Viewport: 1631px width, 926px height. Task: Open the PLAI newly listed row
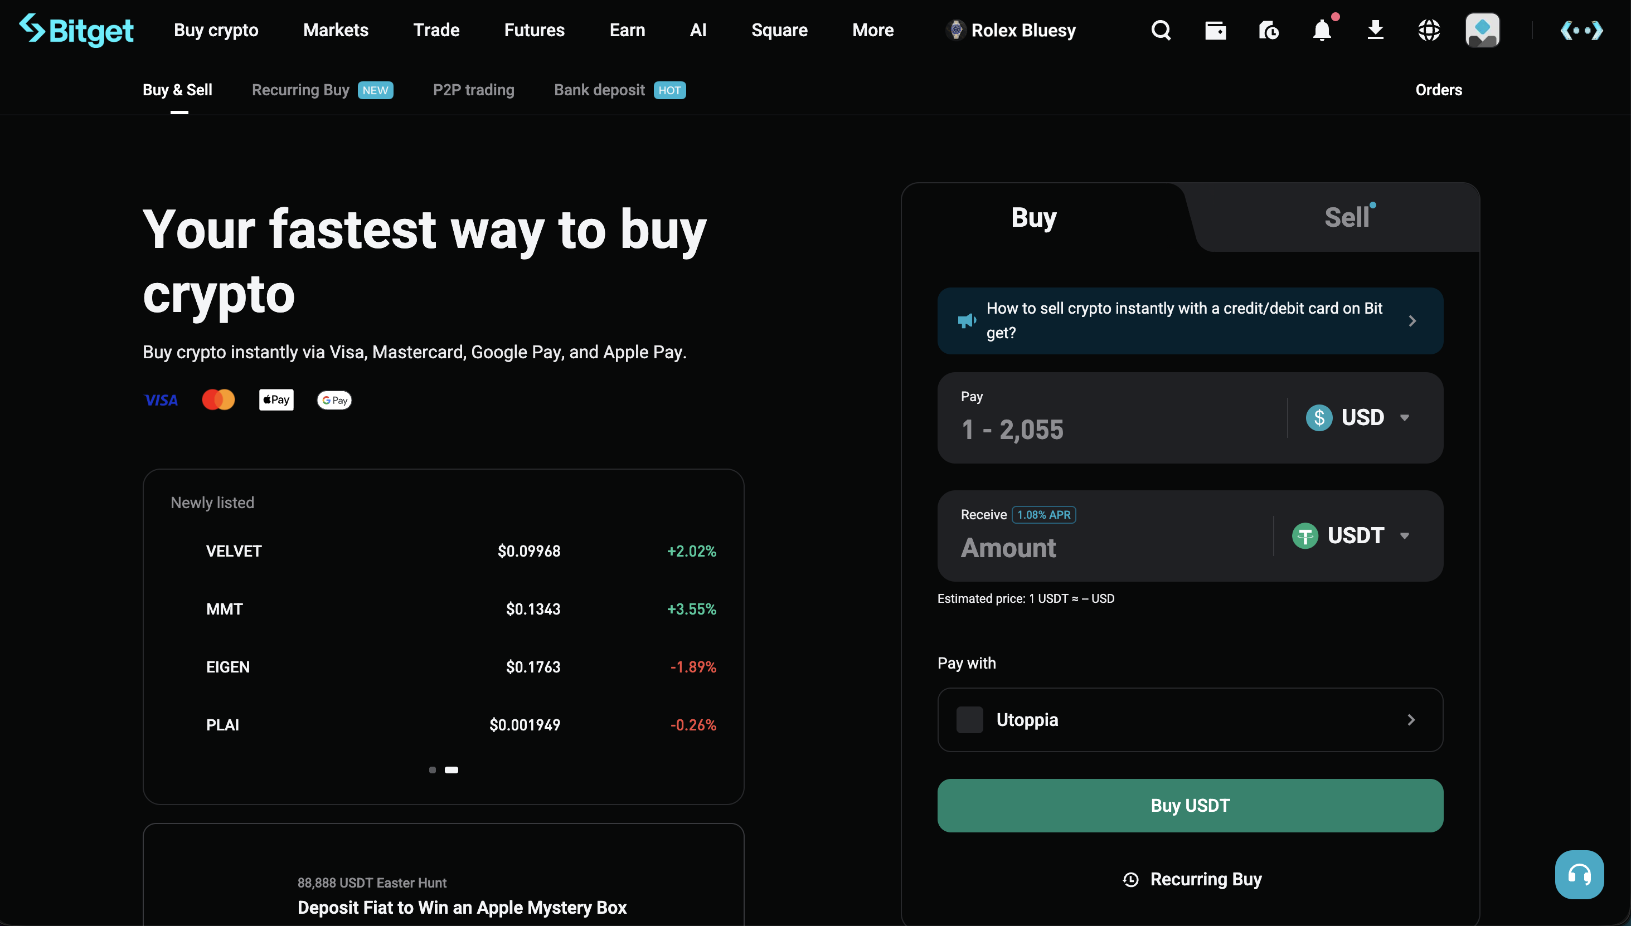point(443,724)
